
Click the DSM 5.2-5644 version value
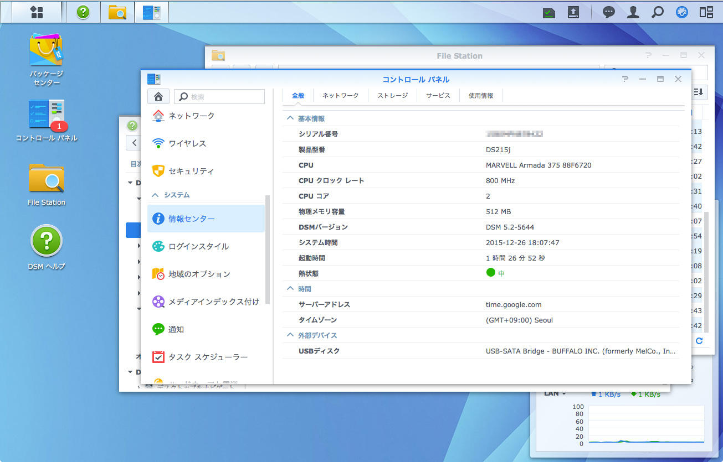[x=510, y=227]
